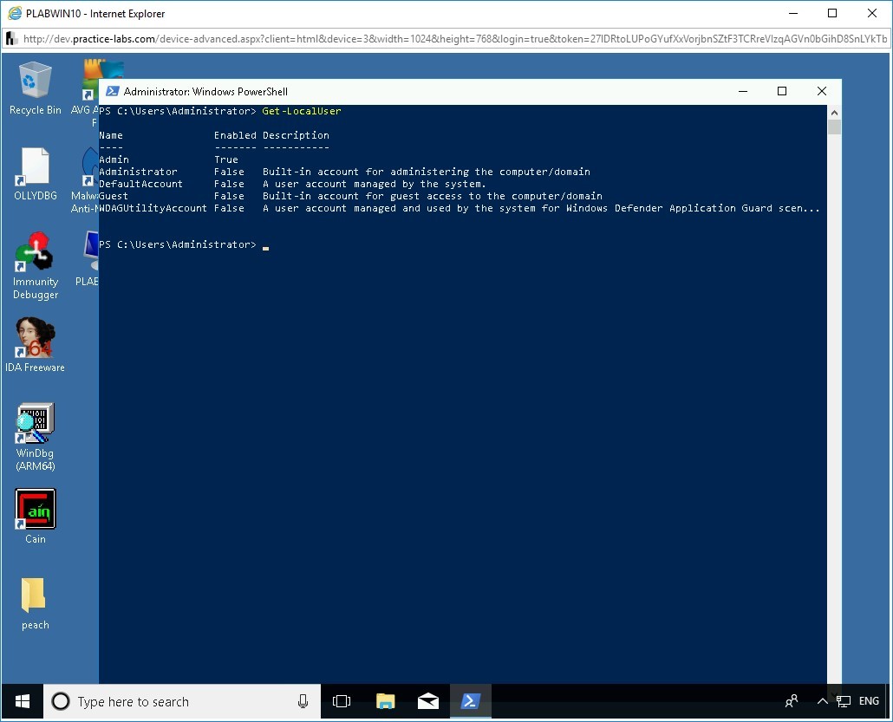Launch the Cain desktop shortcut
Screen dimensions: 893x722
[x=35, y=515]
